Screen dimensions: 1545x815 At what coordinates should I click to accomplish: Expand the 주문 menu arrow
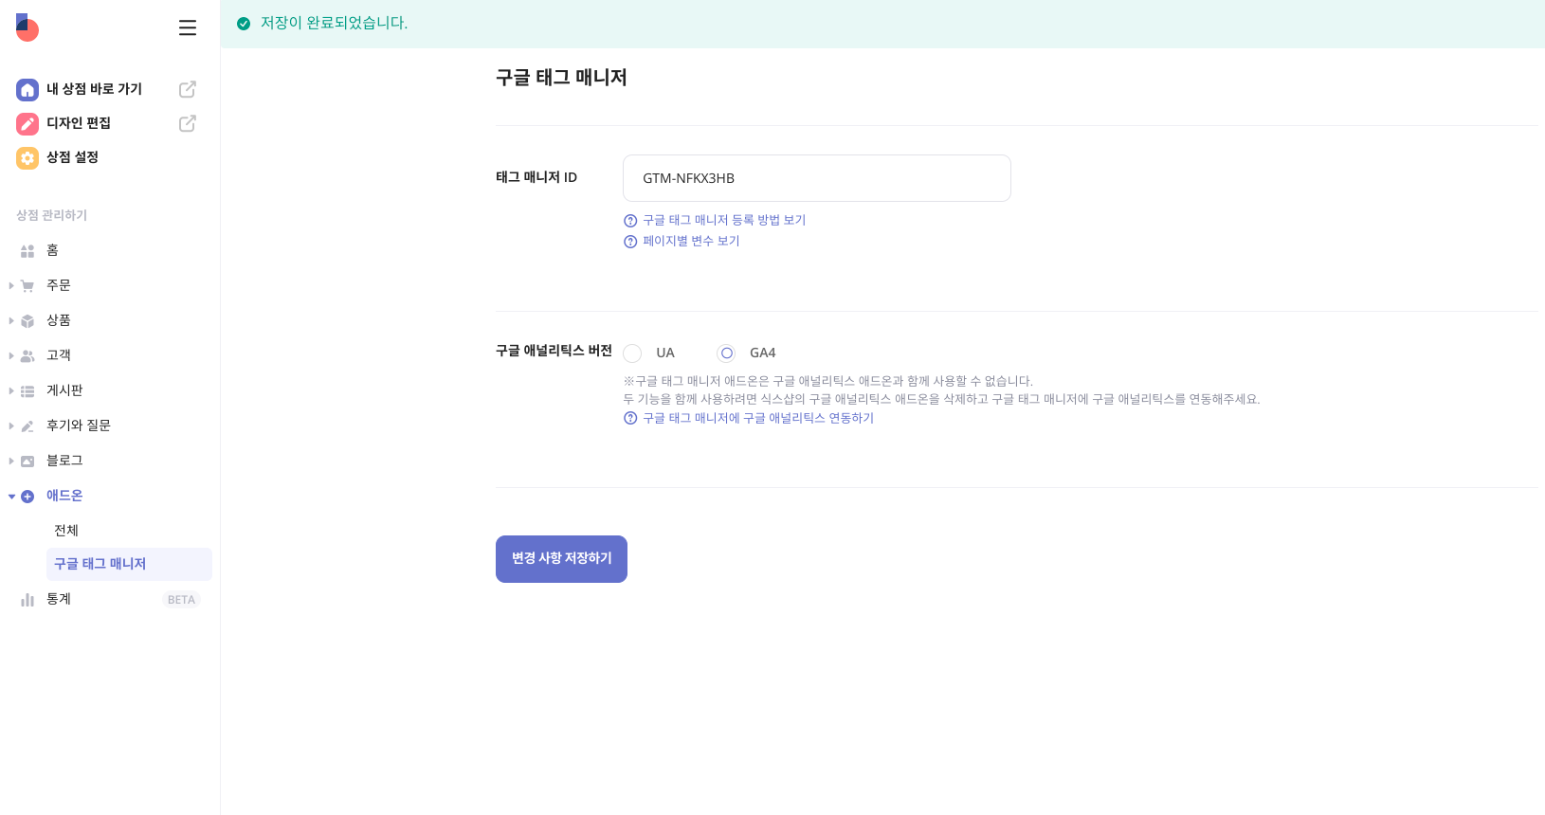(11, 285)
